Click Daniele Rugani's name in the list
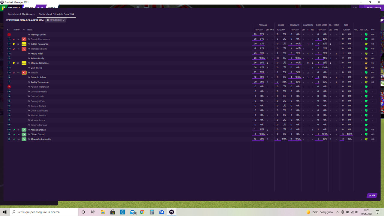 (38, 106)
